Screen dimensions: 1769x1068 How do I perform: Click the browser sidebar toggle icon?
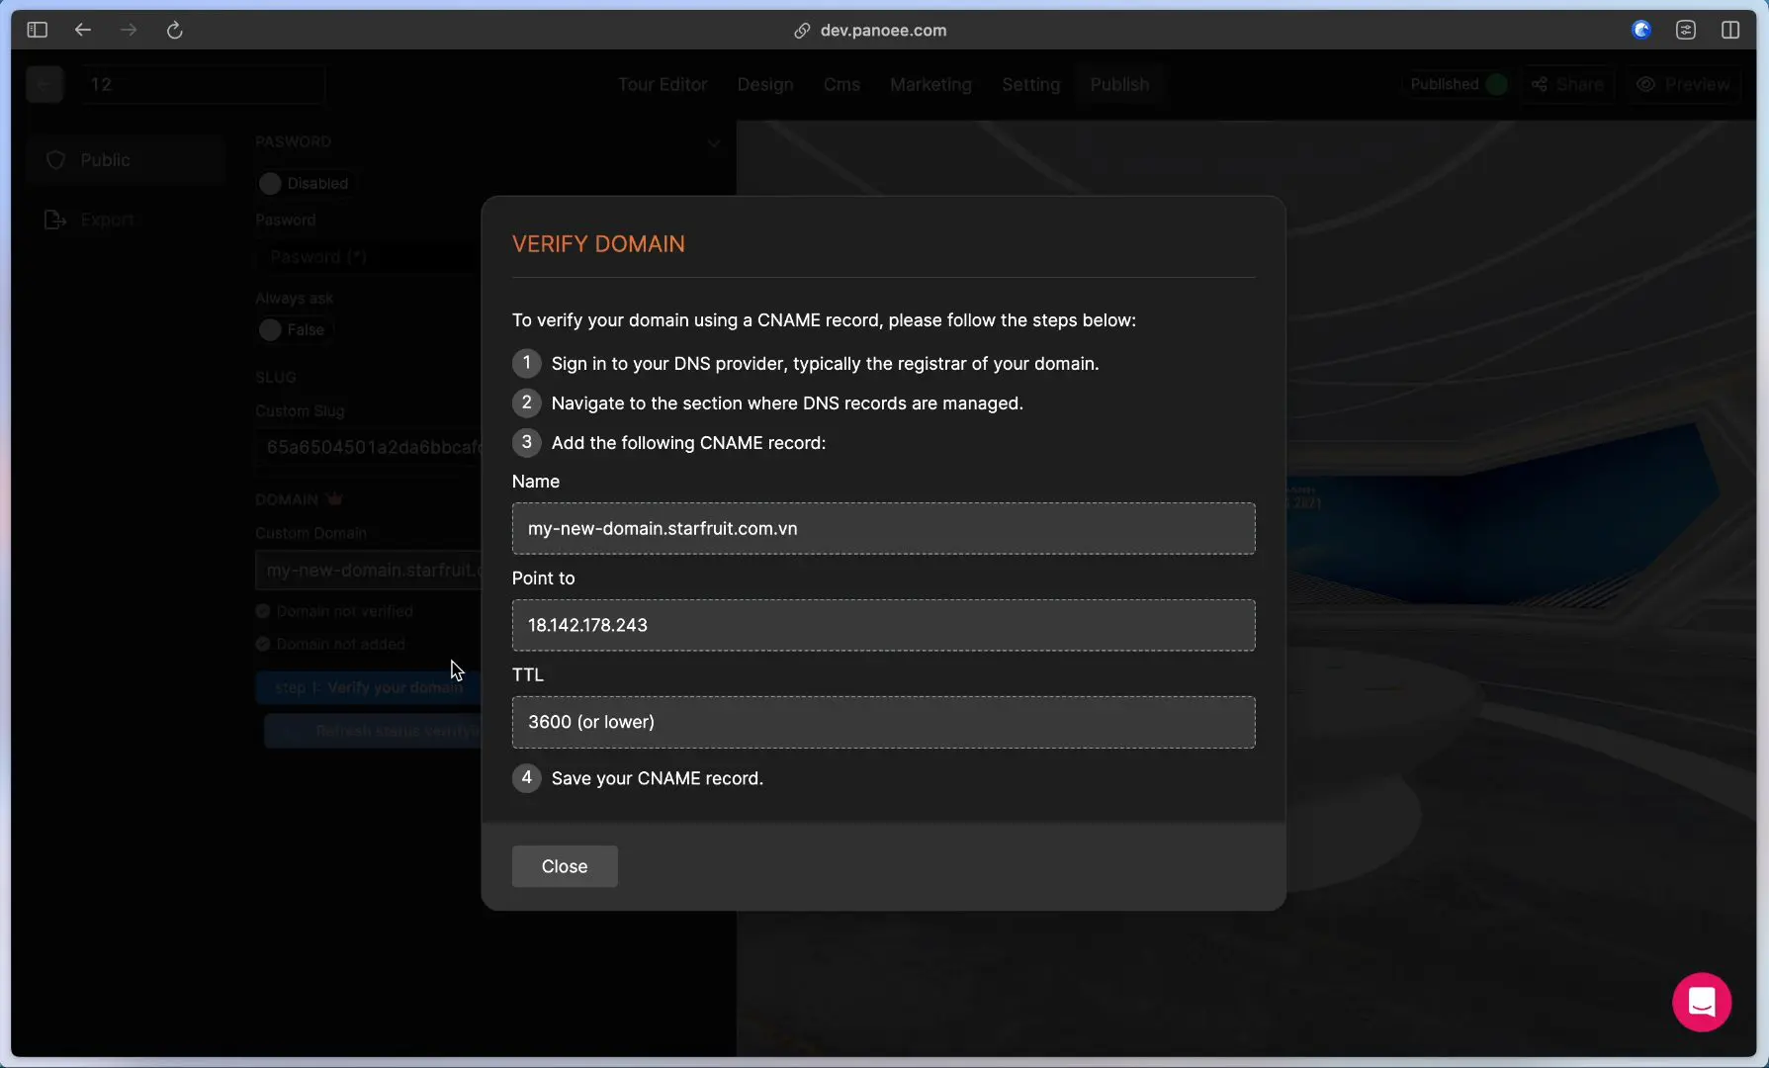(x=38, y=30)
